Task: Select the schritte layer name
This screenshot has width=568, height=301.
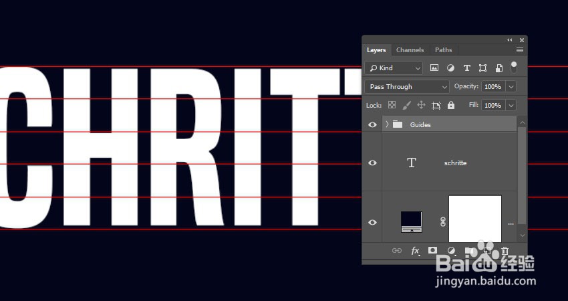Action: [455, 163]
